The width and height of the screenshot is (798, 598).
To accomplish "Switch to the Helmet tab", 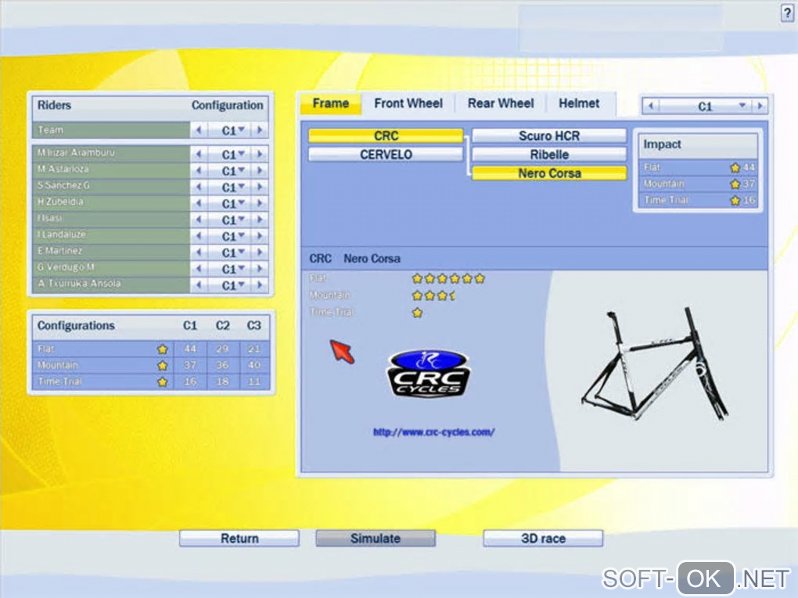I will (579, 104).
